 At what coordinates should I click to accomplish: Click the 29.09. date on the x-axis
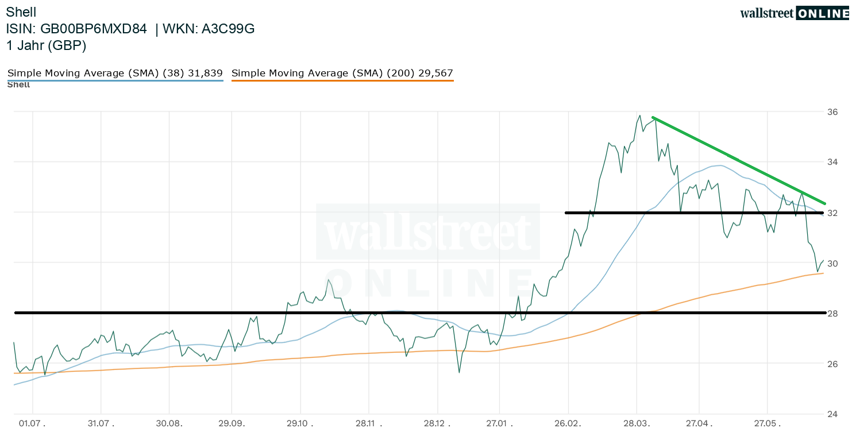[232, 423]
